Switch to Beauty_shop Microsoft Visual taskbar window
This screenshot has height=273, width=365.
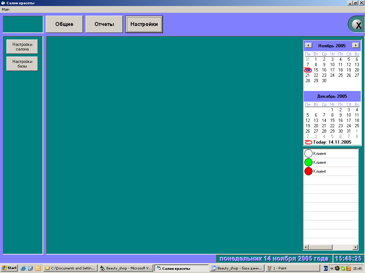point(126,268)
